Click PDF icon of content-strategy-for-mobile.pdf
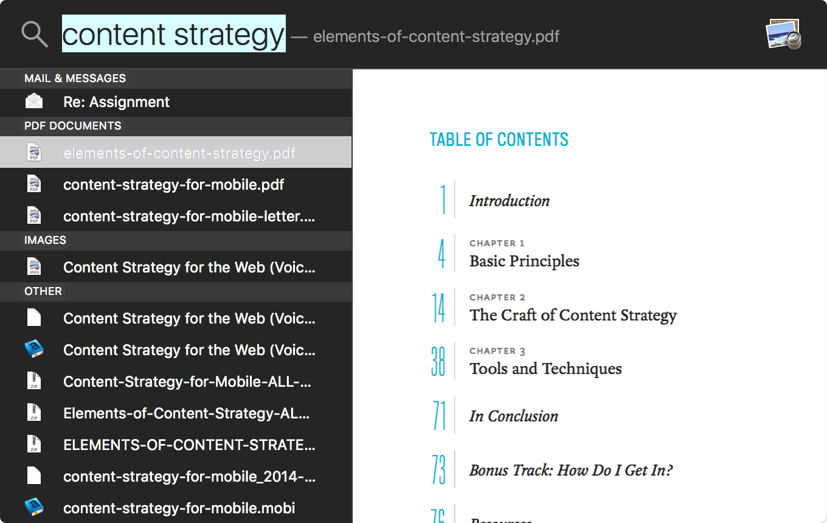Screen dimensions: 827x523 (x=34, y=184)
